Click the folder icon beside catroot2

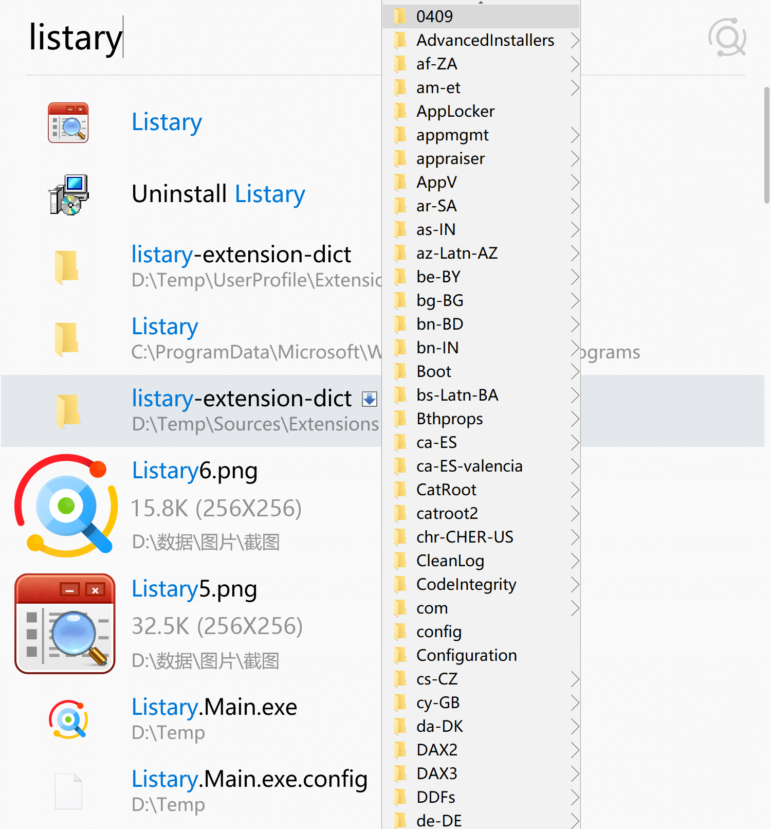tap(400, 513)
